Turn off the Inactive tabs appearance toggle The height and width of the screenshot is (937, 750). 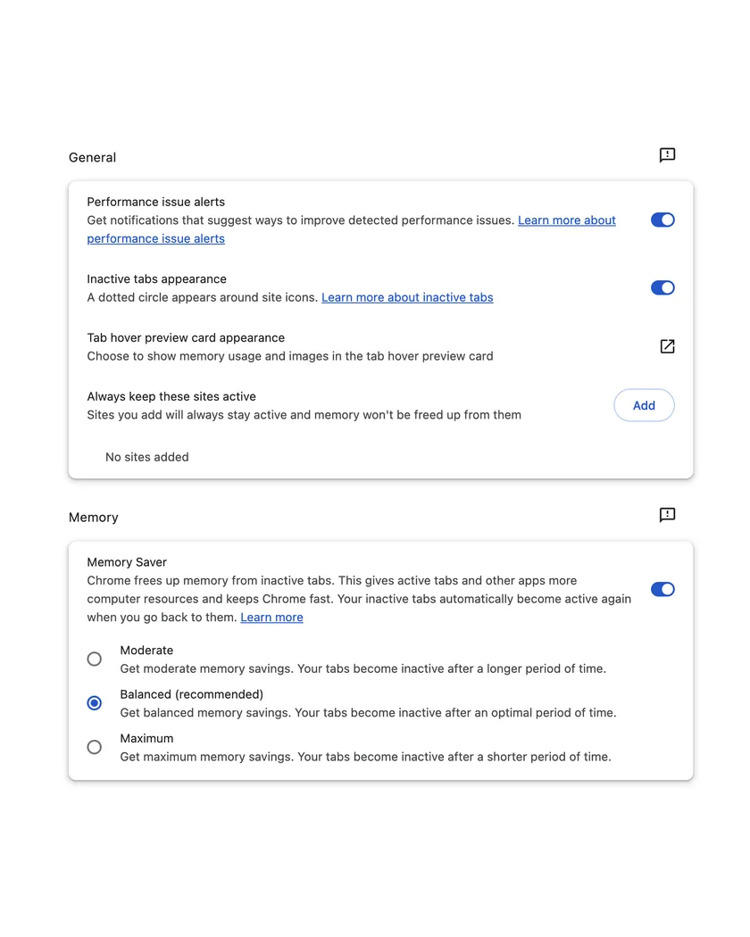pos(662,287)
